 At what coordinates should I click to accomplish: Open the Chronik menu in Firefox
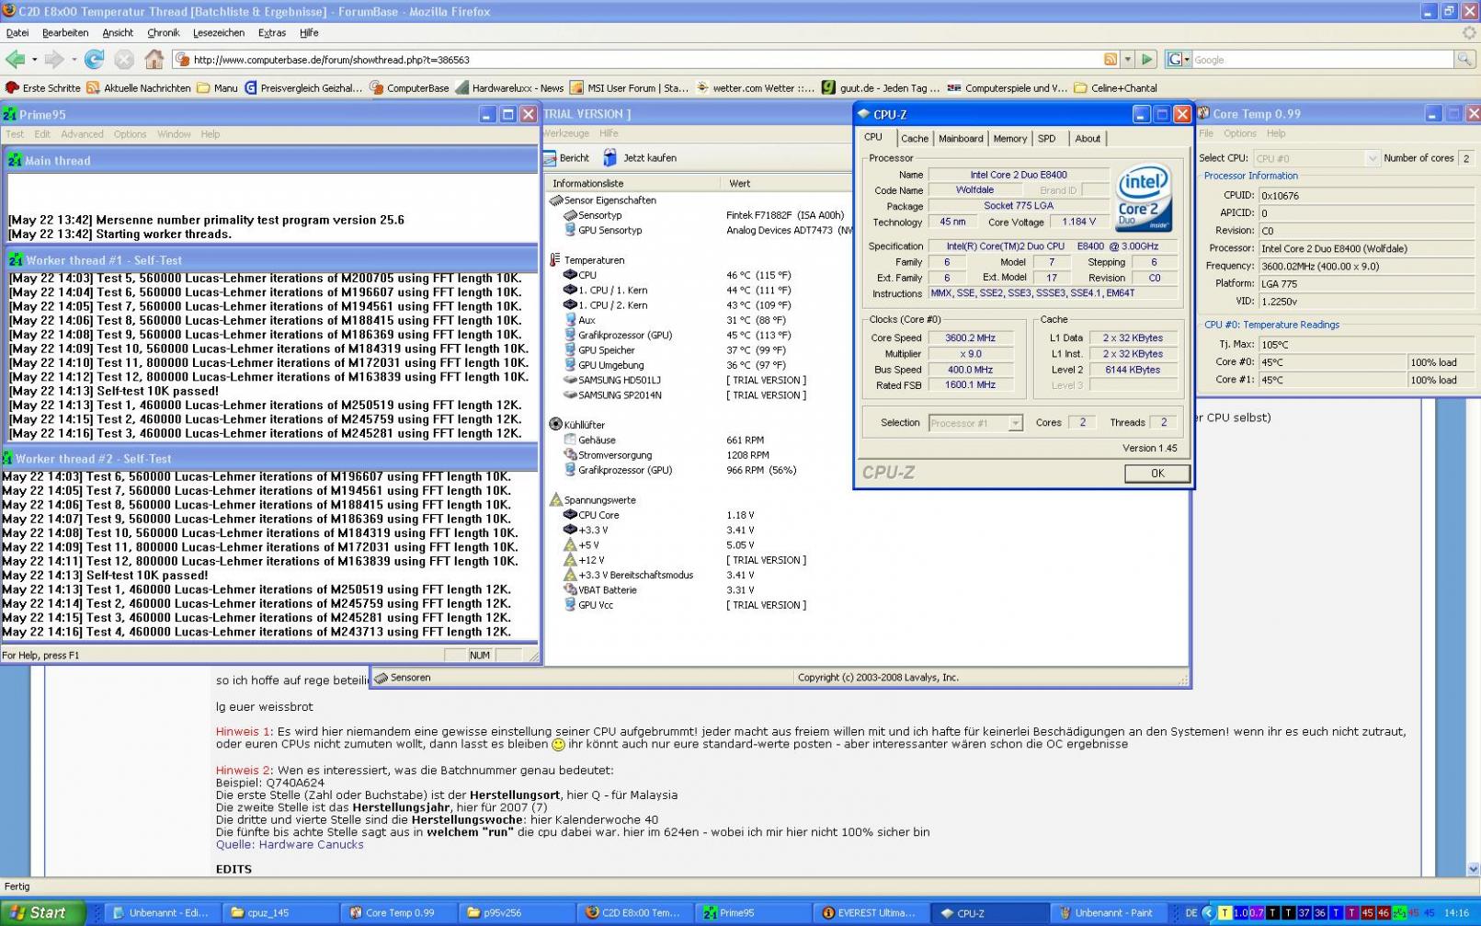point(163,33)
